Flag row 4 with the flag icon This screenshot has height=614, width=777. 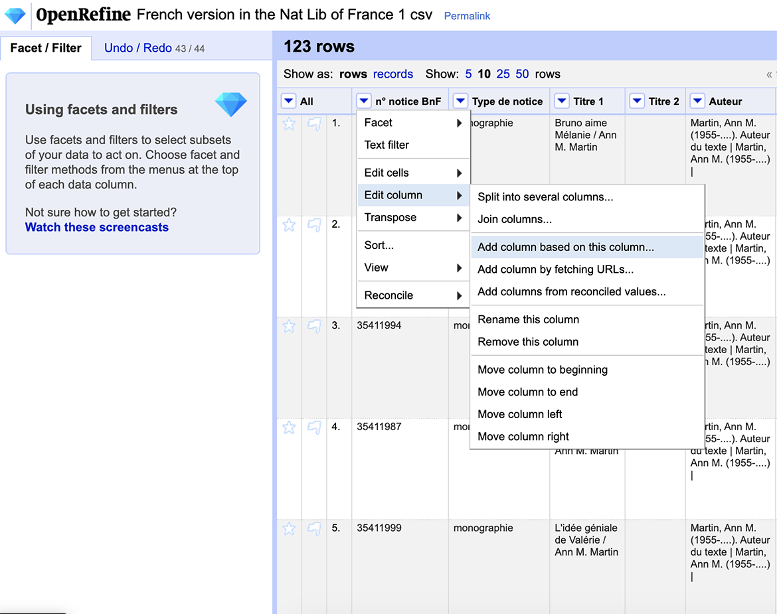click(x=314, y=427)
